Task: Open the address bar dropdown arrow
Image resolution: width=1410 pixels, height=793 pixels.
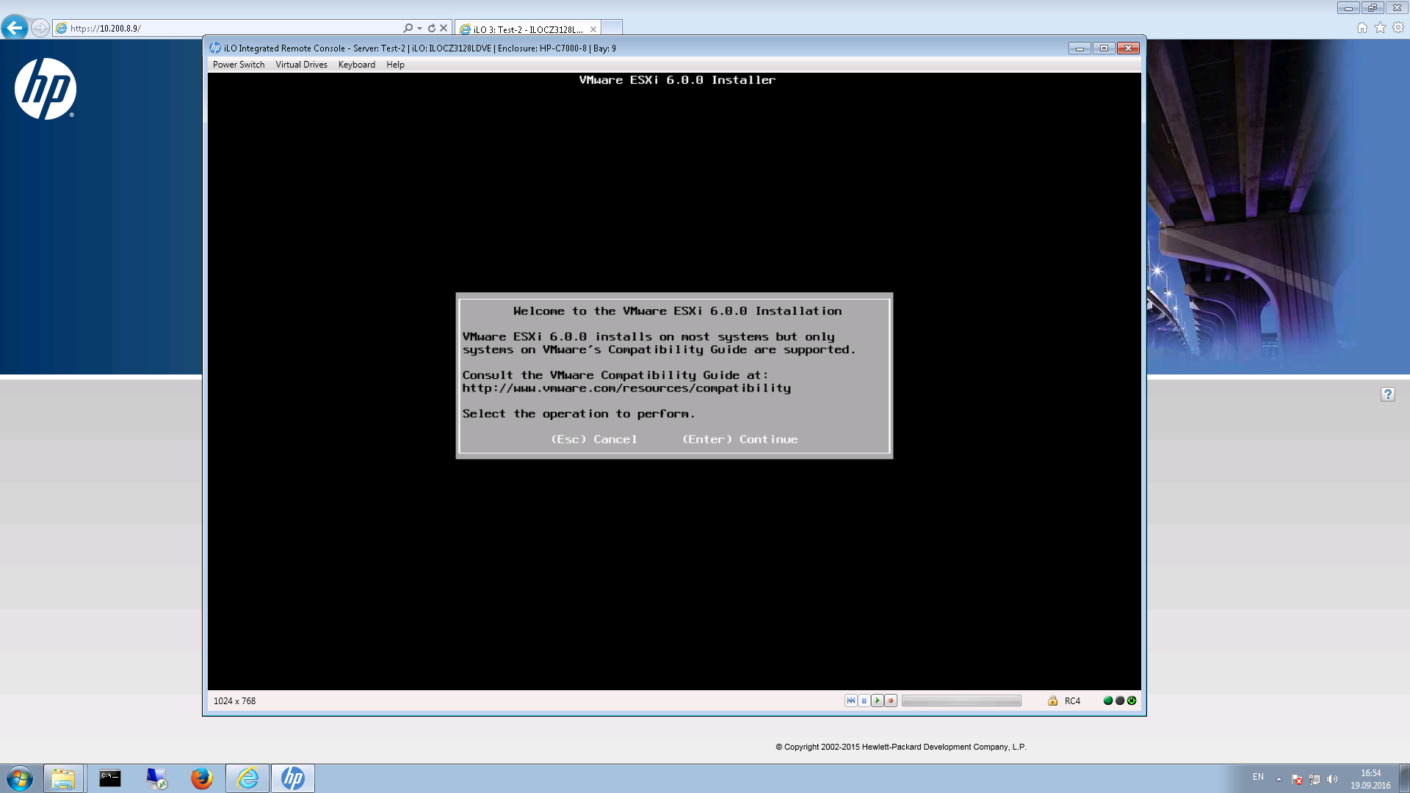Action: 419,29
